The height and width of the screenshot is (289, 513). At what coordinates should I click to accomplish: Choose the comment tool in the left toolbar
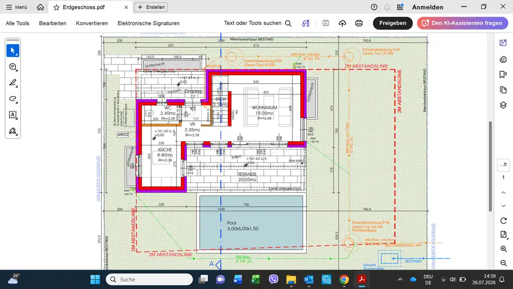coord(13,67)
